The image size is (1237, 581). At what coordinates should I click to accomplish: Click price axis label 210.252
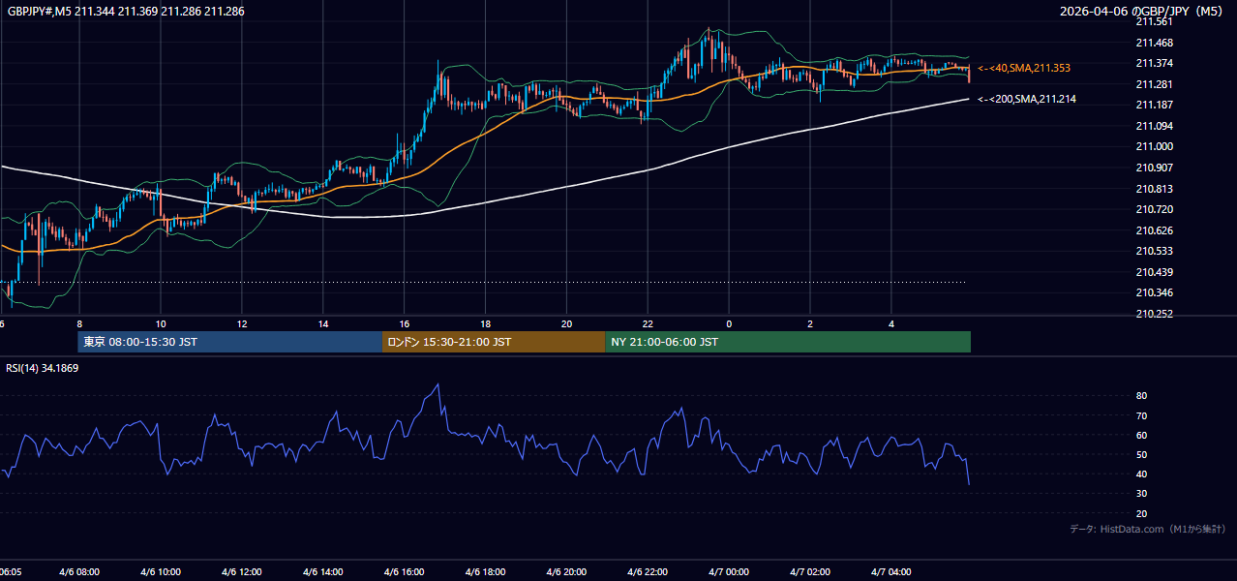click(x=1154, y=314)
